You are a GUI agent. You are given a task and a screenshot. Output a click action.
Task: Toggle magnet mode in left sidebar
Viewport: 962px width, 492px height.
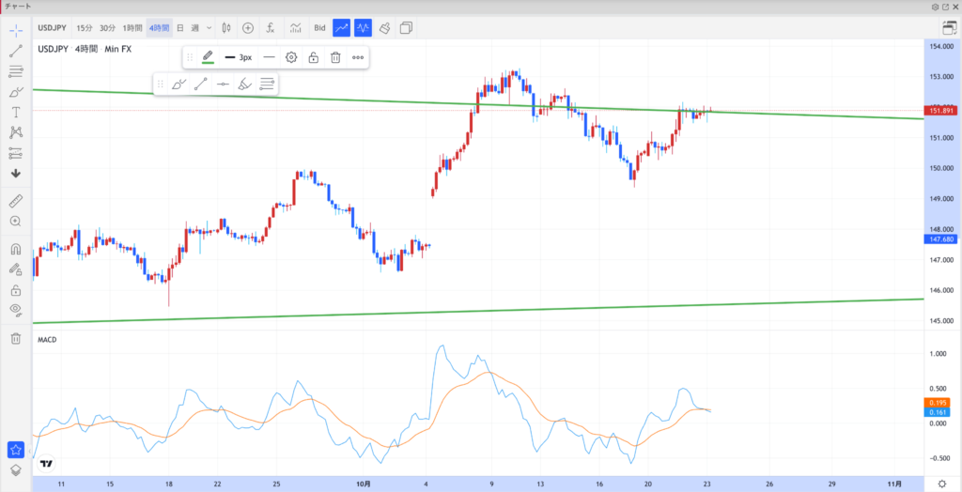click(16, 250)
